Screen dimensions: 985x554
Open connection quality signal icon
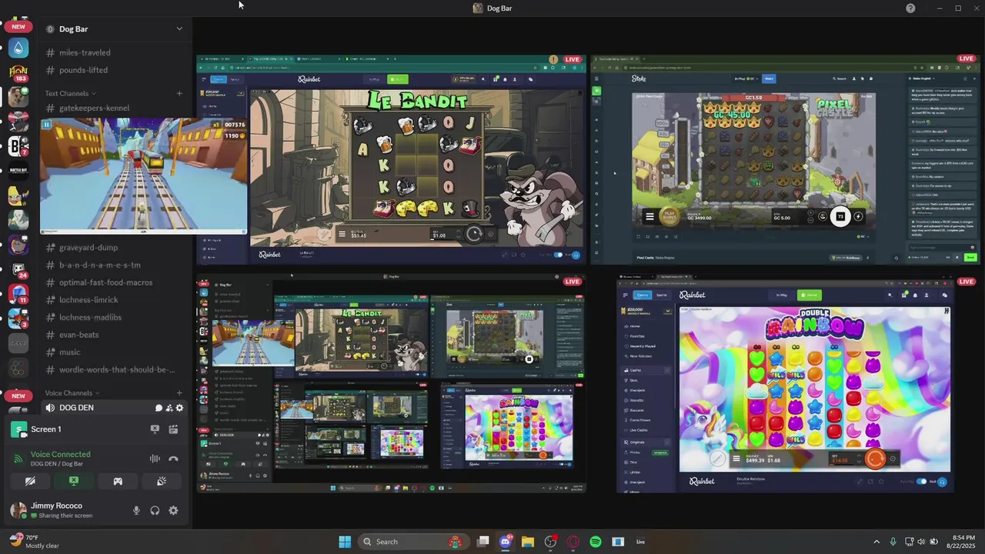(x=18, y=459)
